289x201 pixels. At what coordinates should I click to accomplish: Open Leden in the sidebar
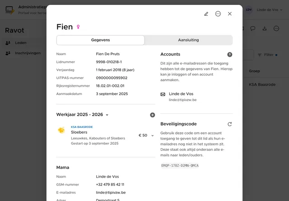coord(21,43)
